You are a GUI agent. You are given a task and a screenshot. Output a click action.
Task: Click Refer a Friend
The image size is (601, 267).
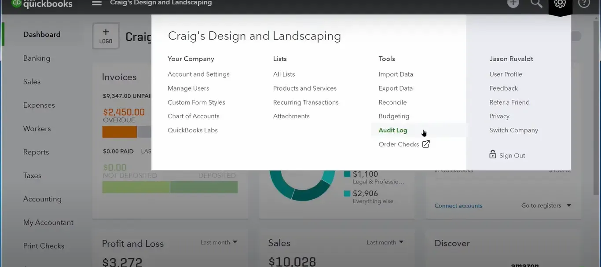509,102
